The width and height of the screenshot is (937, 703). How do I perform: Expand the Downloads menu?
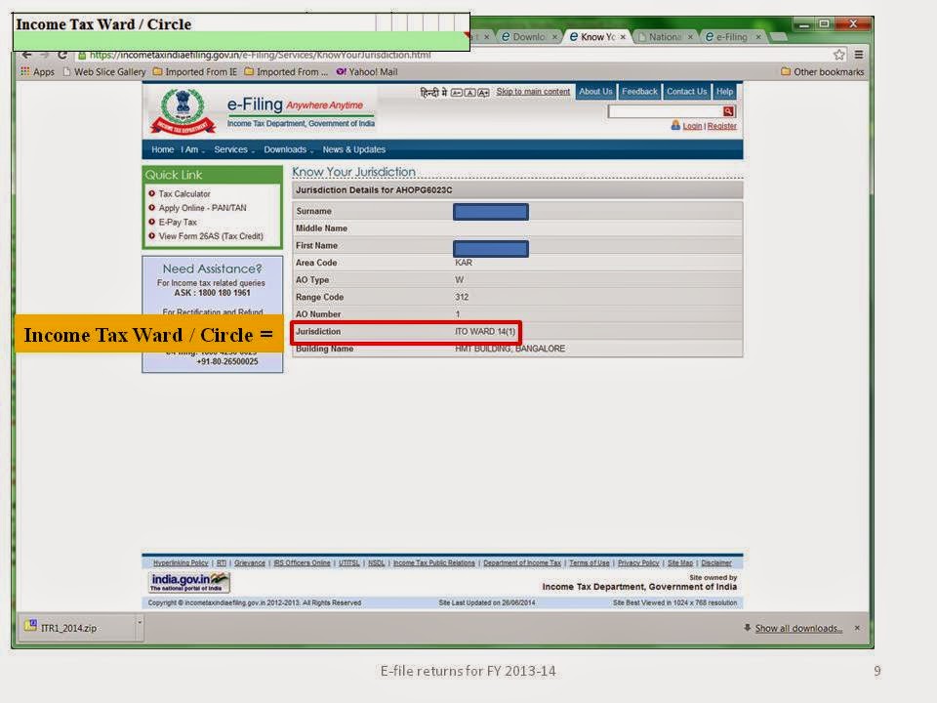pos(288,149)
